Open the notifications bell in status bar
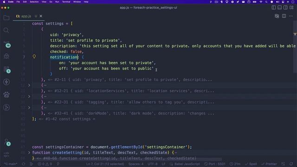Image resolution: width=297 pixels, height=167 pixels. [291, 164]
